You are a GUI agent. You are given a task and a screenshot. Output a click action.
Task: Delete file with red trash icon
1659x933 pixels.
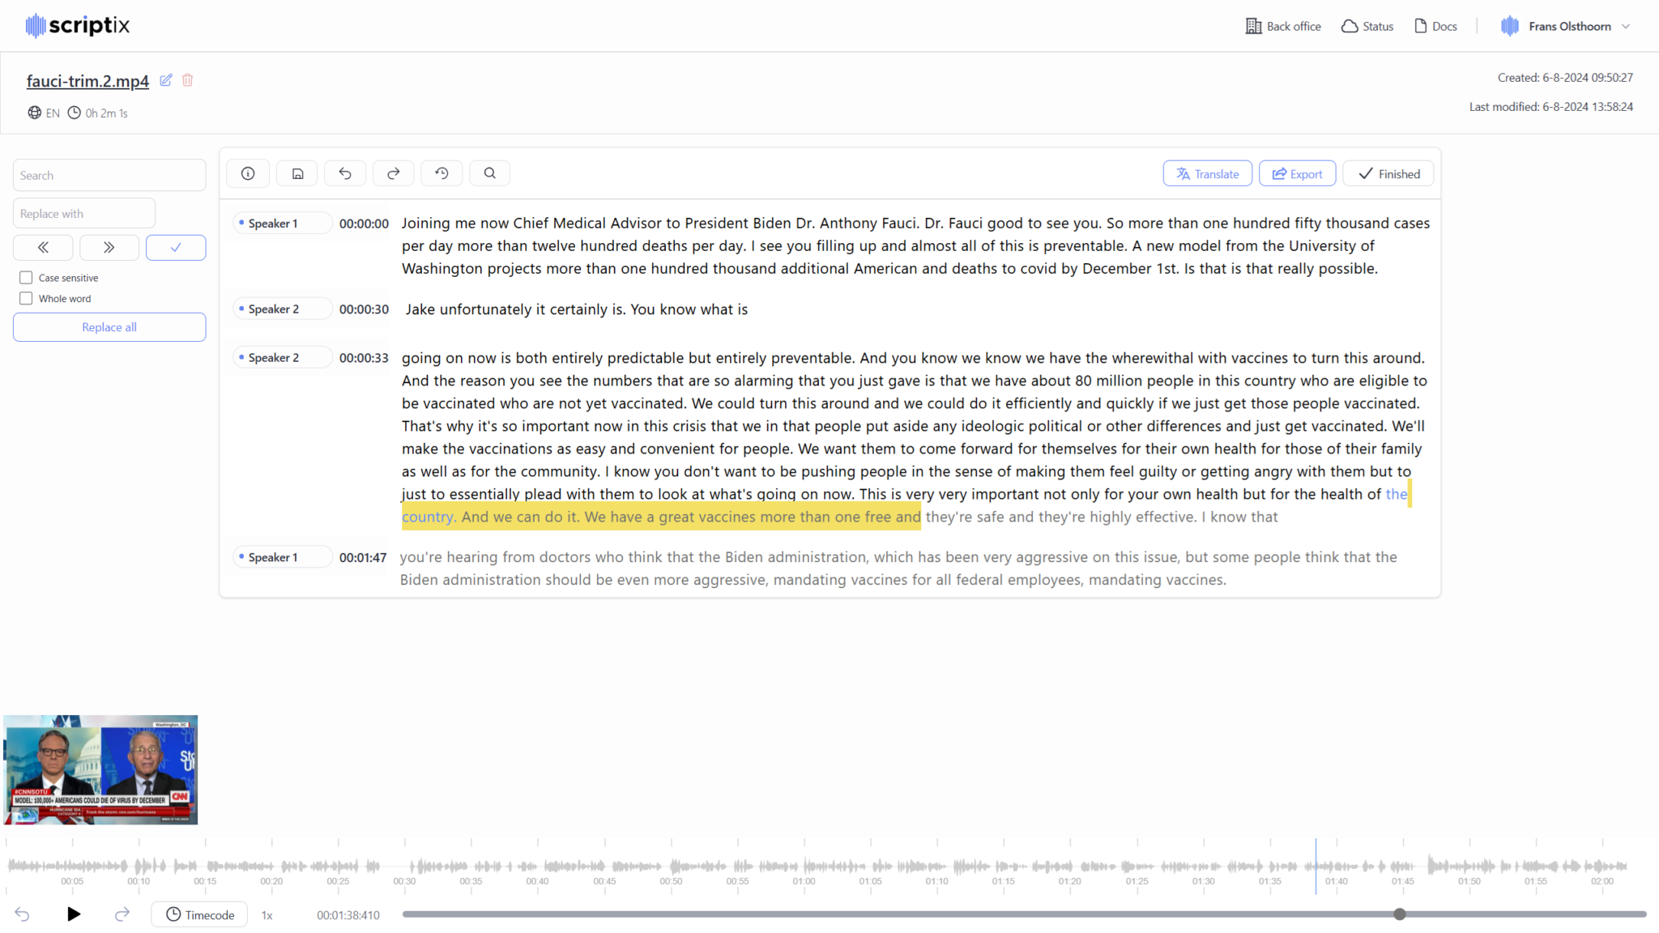(188, 80)
